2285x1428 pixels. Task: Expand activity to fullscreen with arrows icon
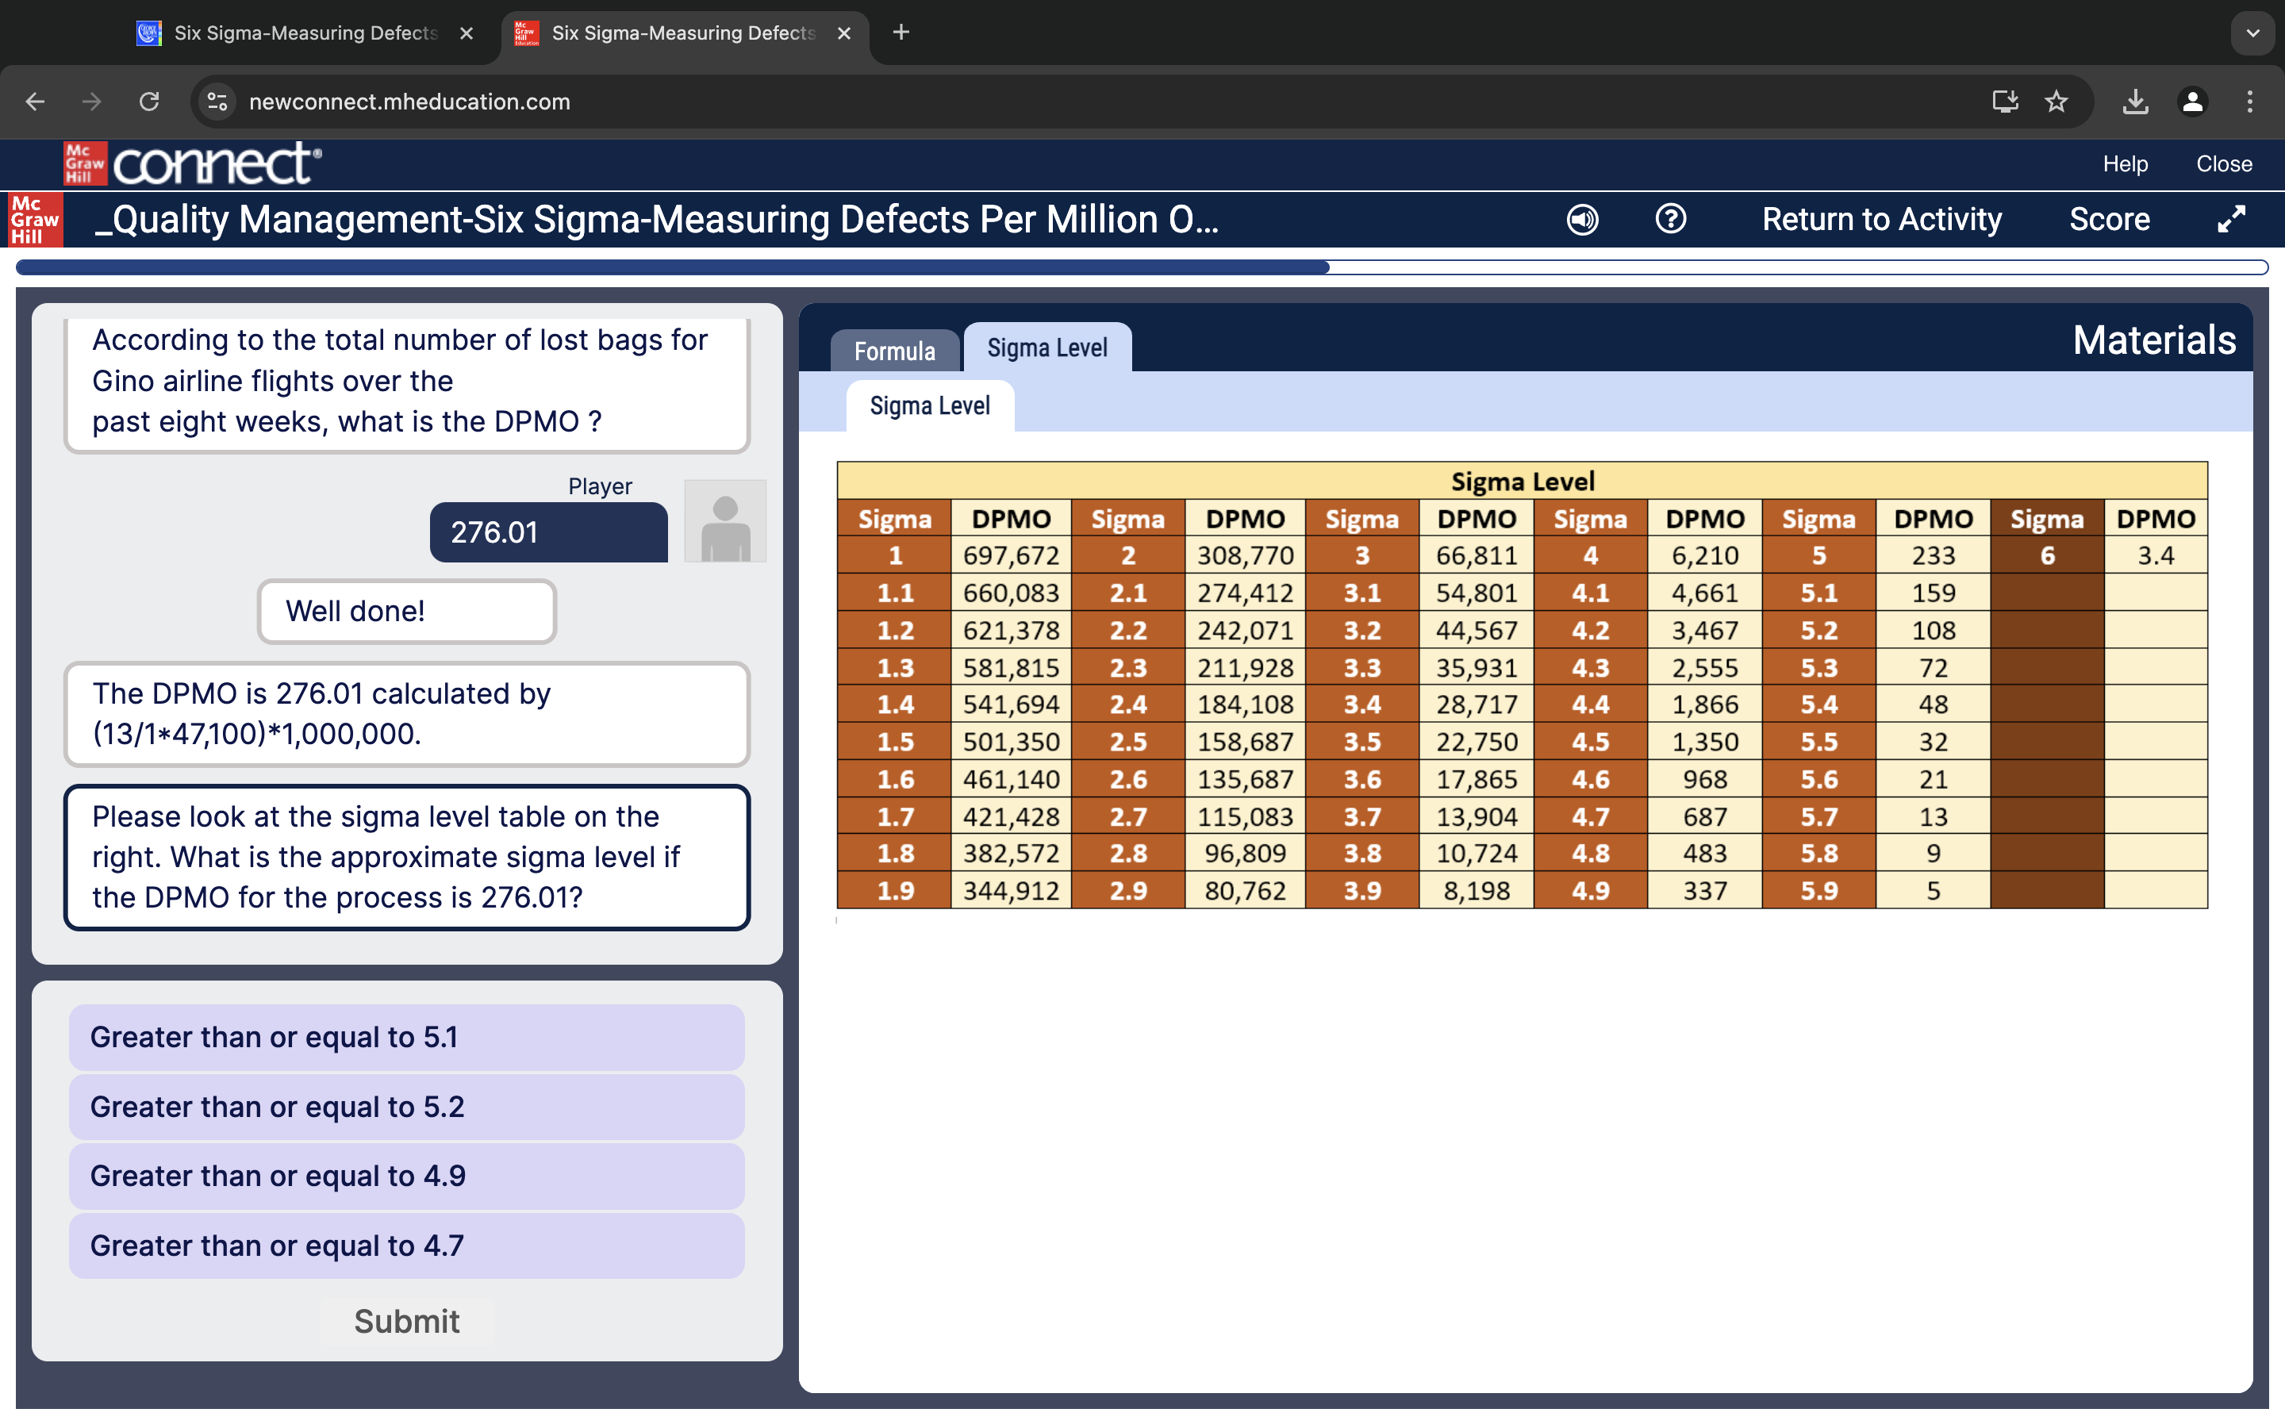pos(2230,220)
